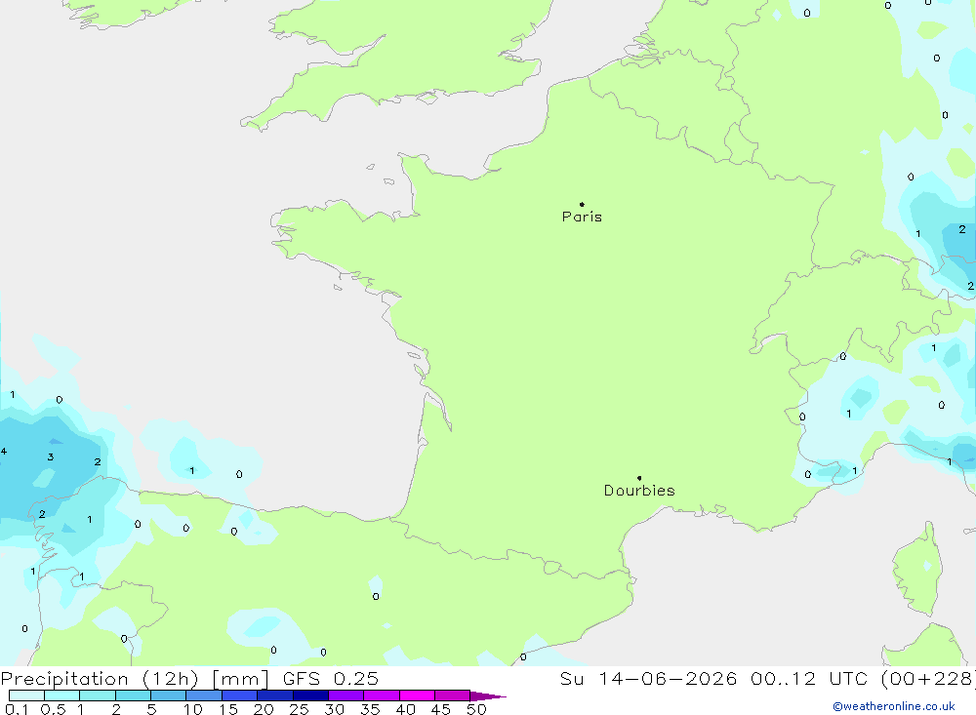Click the Dourbies city label

pos(639,491)
